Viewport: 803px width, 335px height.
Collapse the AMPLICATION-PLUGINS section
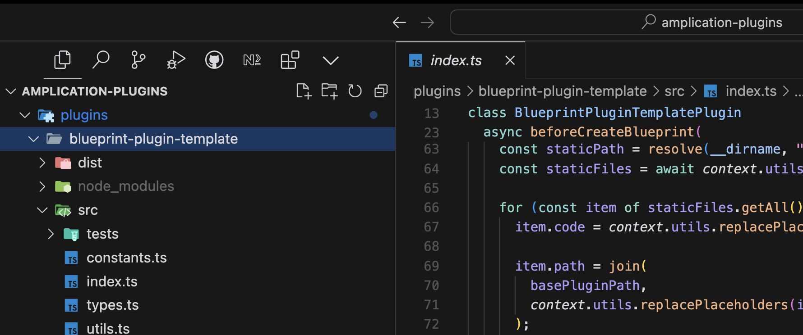[11, 91]
